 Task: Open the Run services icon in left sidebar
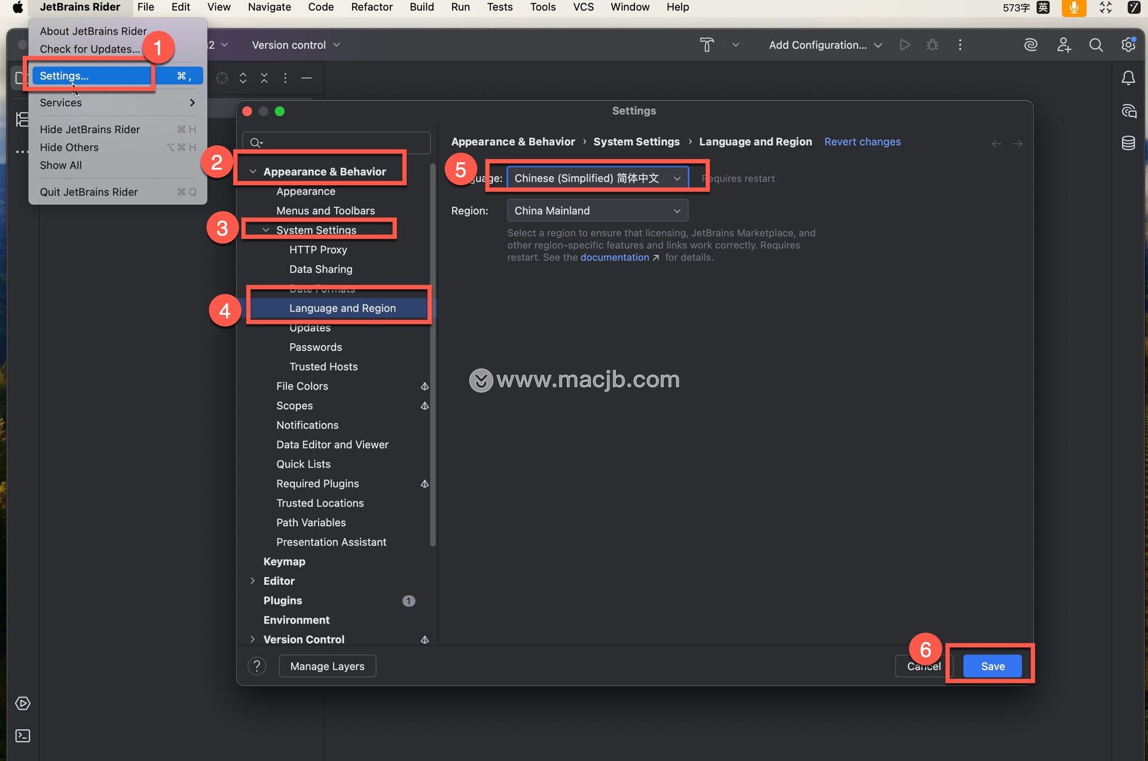coord(23,704)
